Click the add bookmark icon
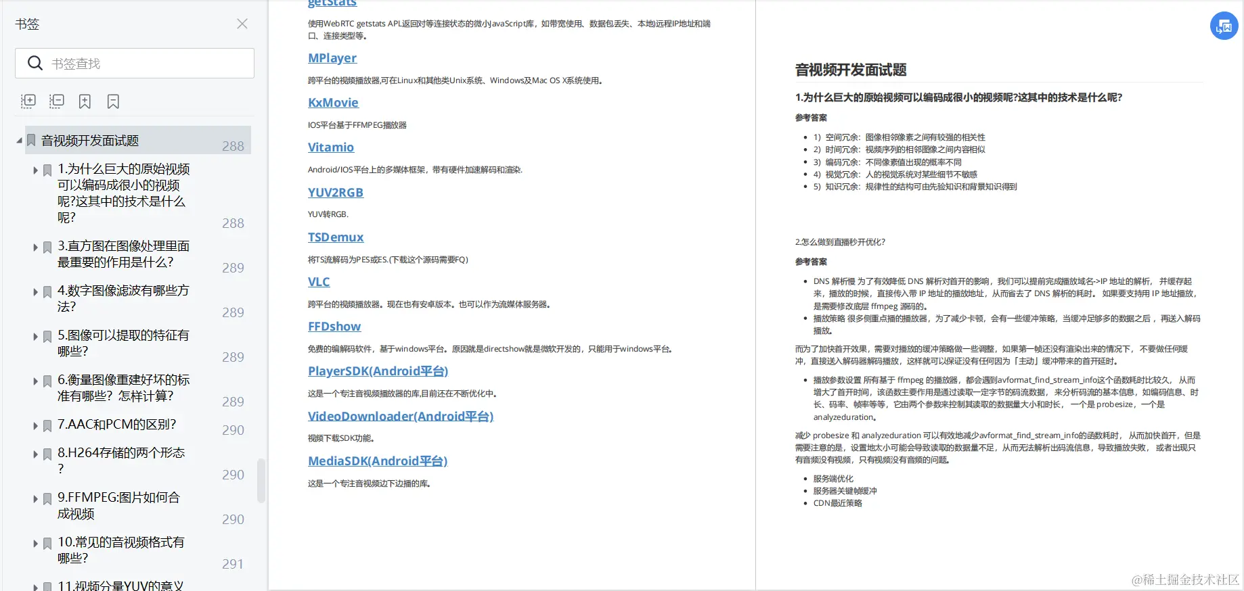 coord(85,101)
